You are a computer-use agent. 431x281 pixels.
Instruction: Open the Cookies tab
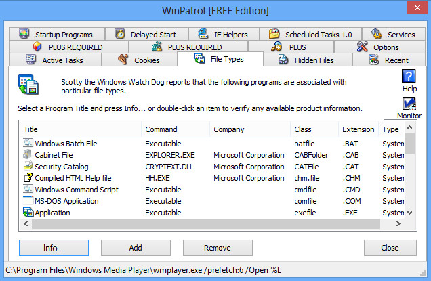coord(140,60)
